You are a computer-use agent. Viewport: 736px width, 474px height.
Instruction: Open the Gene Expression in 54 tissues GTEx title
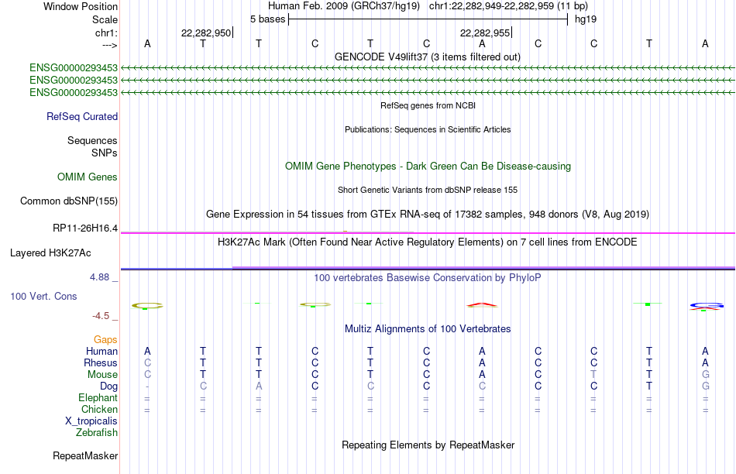click(427, 215)
